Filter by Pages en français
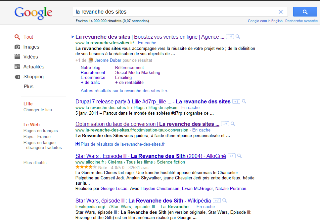Viewport: 320px width, 223px height. (x=41, y=131)
